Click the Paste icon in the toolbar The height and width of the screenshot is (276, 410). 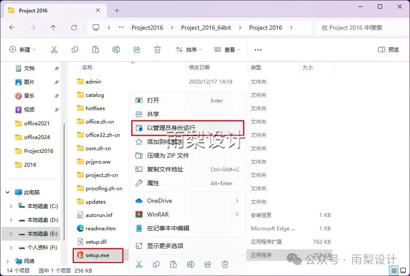[96, 50]
